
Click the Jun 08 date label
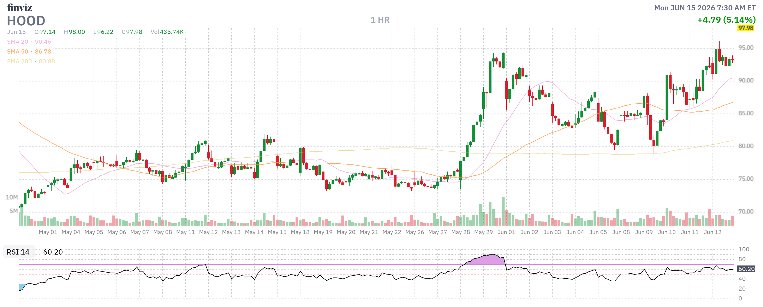[x=621, y=232]
